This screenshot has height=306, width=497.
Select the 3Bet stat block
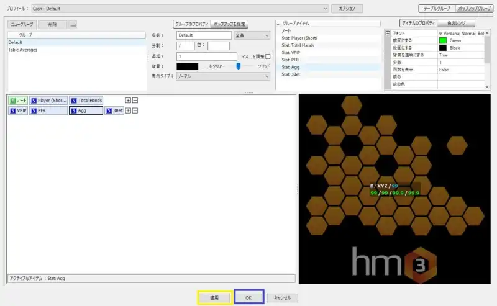coord(114,110)
